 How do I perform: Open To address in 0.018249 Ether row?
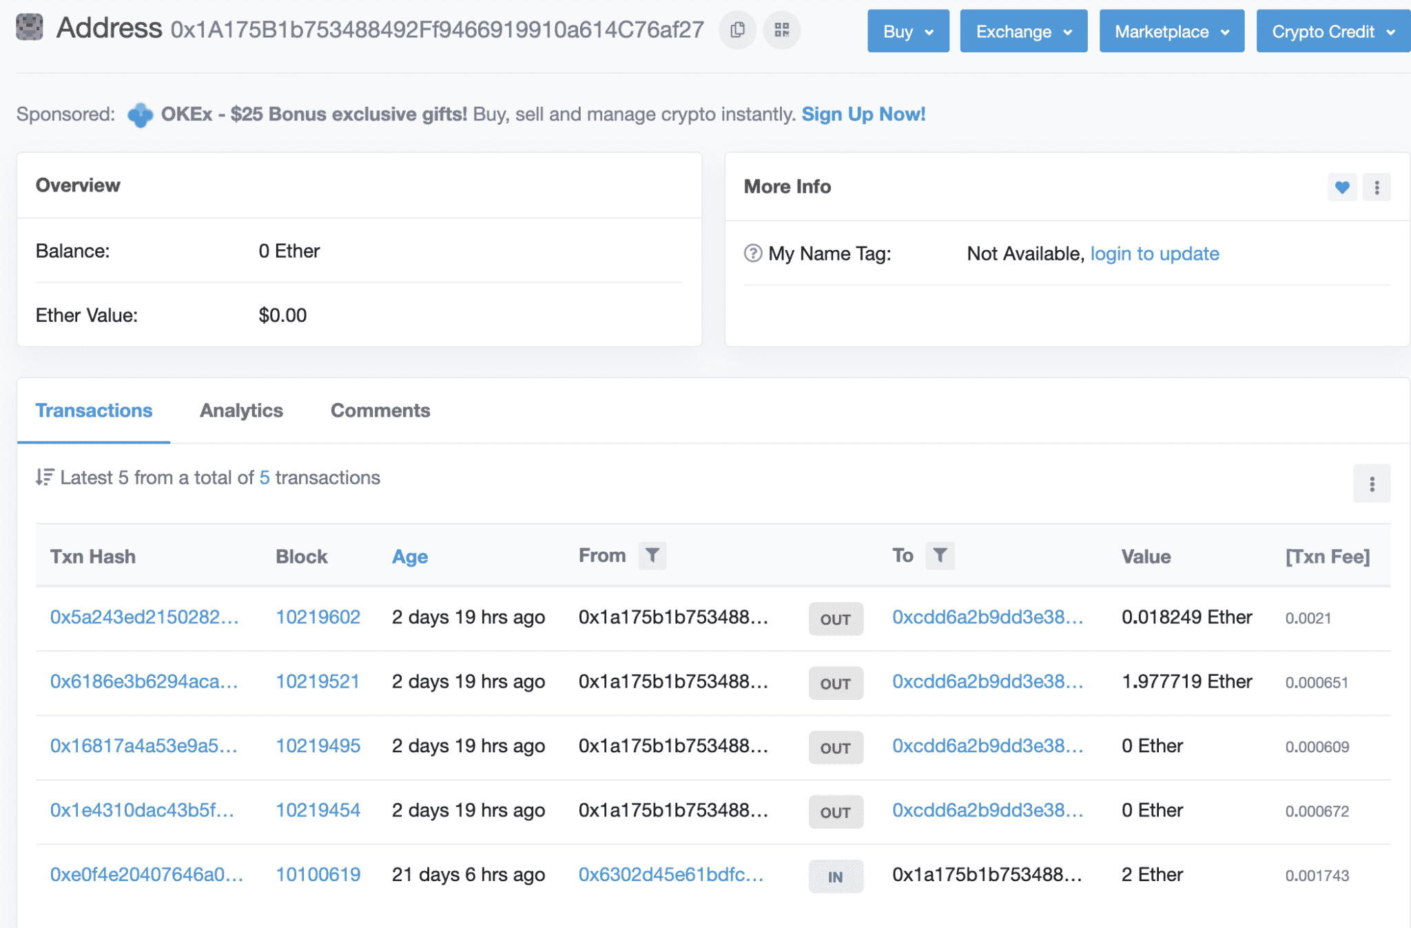click(x=988, y=617)
